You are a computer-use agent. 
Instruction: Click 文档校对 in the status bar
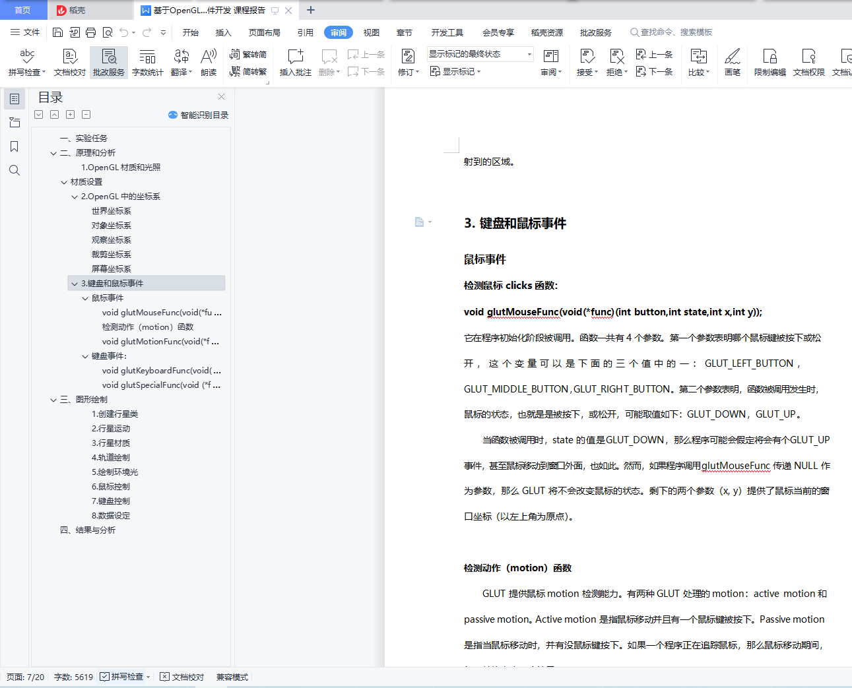(181, 677)
